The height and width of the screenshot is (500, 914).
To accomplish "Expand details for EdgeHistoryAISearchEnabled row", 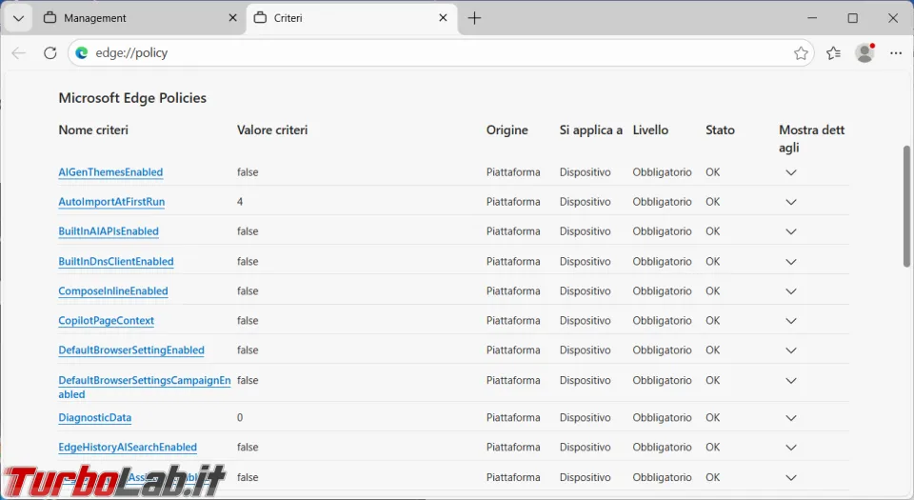I will (791, 449).
